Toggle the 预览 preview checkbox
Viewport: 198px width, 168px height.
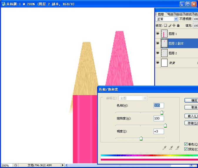point(186,149)
